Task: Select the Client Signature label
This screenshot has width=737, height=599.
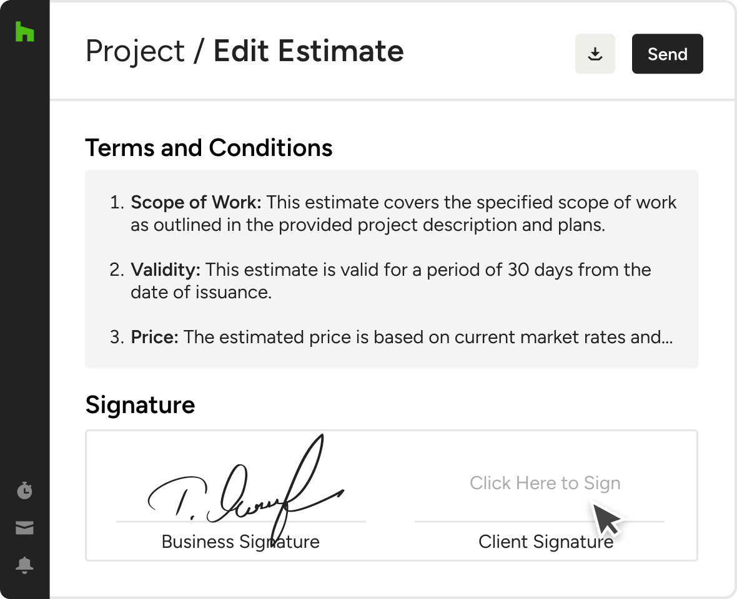Action: pos(545,542)
